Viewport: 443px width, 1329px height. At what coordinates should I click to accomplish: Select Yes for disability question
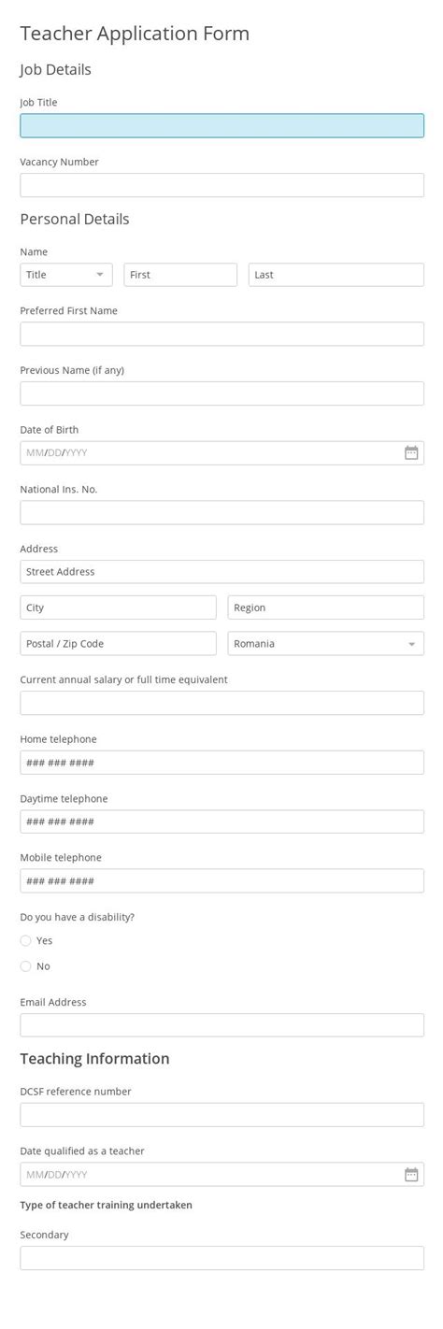click(x=26, y=940)
